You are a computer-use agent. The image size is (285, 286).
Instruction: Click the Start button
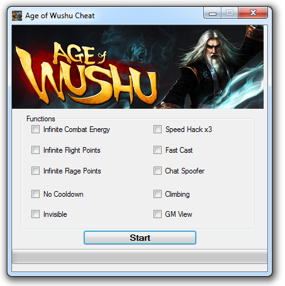click(x=140, y=238)
